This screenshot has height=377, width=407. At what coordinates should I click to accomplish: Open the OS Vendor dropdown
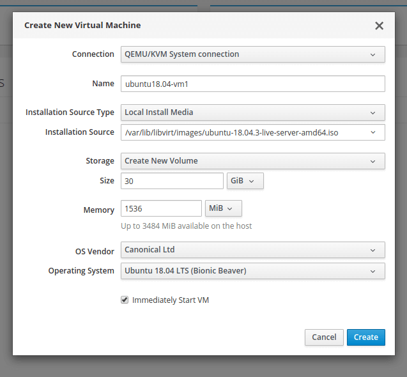252,250
